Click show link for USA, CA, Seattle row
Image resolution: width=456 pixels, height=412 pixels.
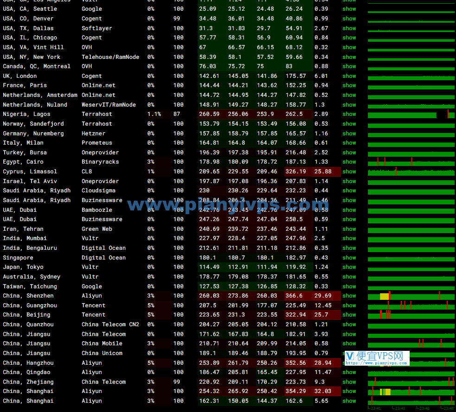tap(349, 9)
